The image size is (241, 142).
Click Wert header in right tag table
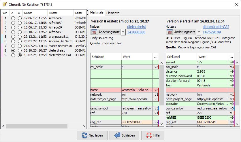(x=212, y=57)
